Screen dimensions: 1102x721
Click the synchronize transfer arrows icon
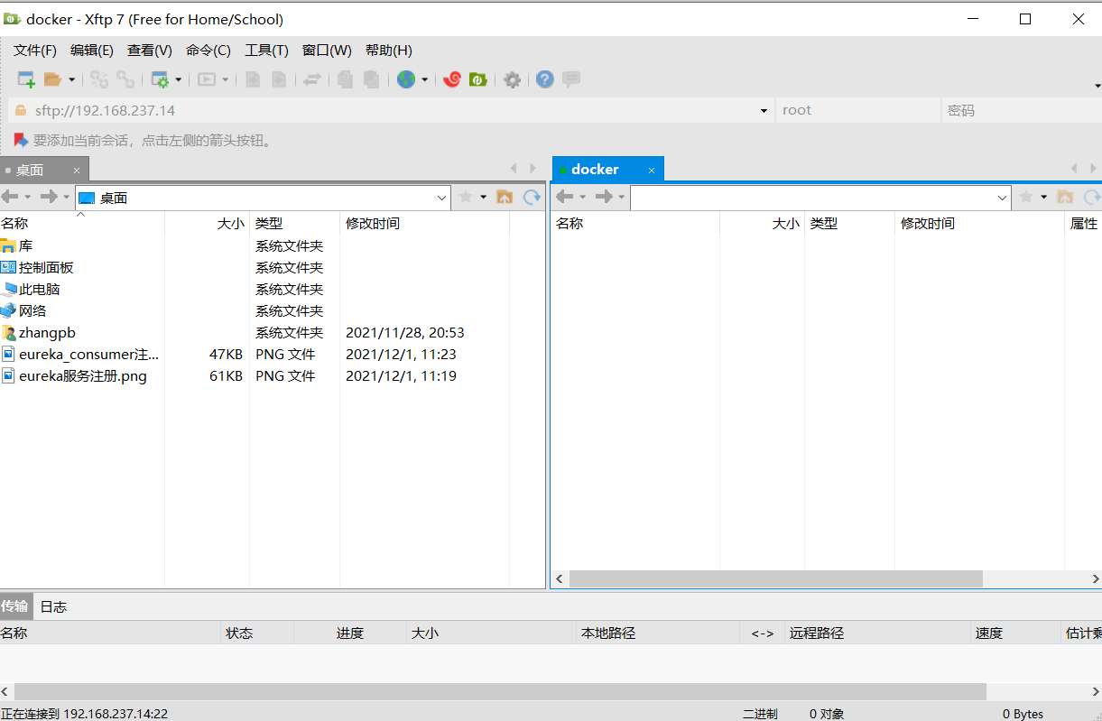point(311,79)
